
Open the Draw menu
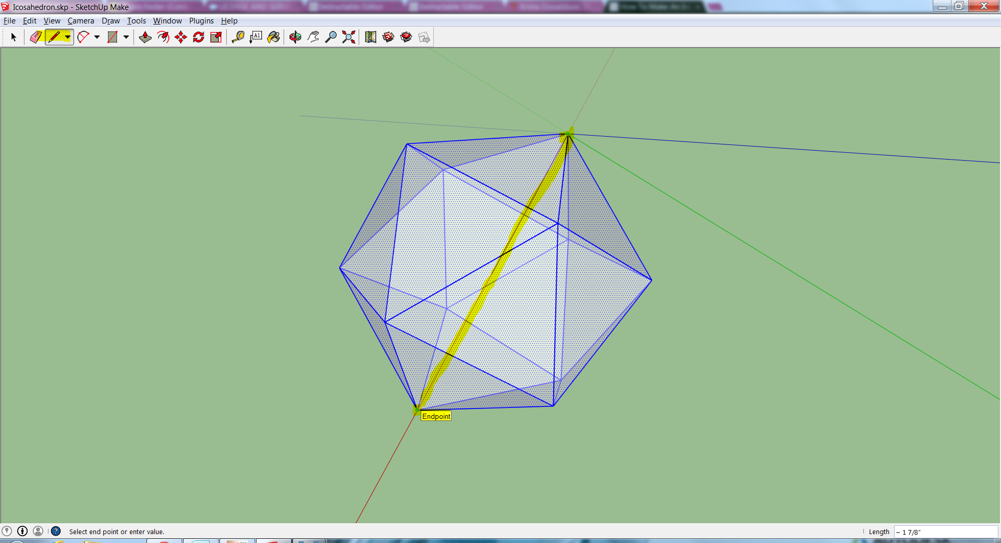pos(111,21)
